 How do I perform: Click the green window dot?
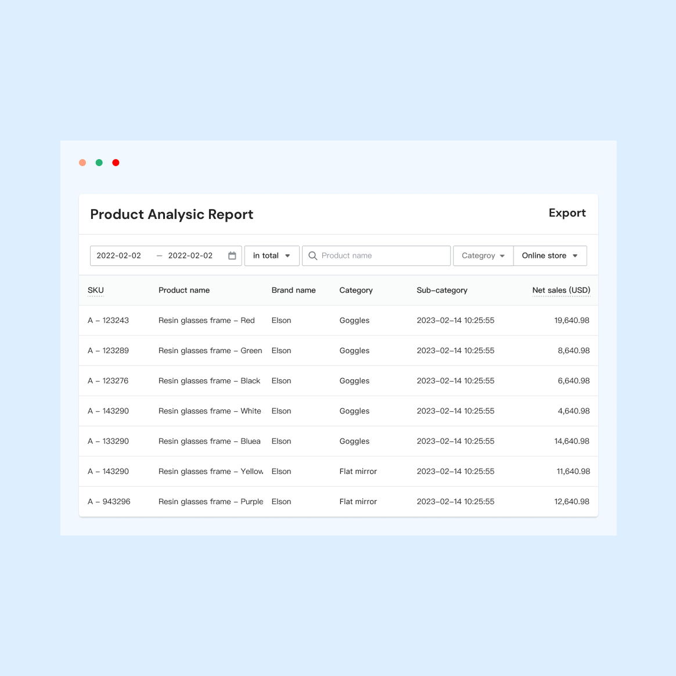[x=99, y=163]
